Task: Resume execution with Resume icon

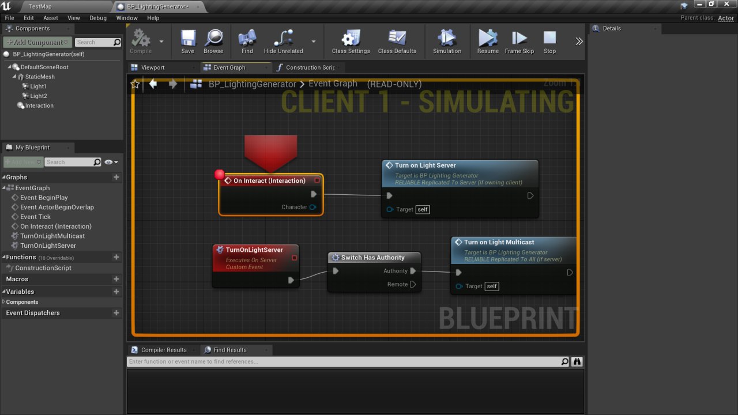Action: pyautogui.click(x=488, y=42)
